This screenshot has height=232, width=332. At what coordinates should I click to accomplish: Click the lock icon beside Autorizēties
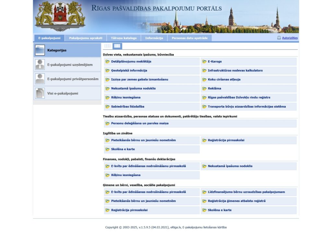click(x=279, y=38)
